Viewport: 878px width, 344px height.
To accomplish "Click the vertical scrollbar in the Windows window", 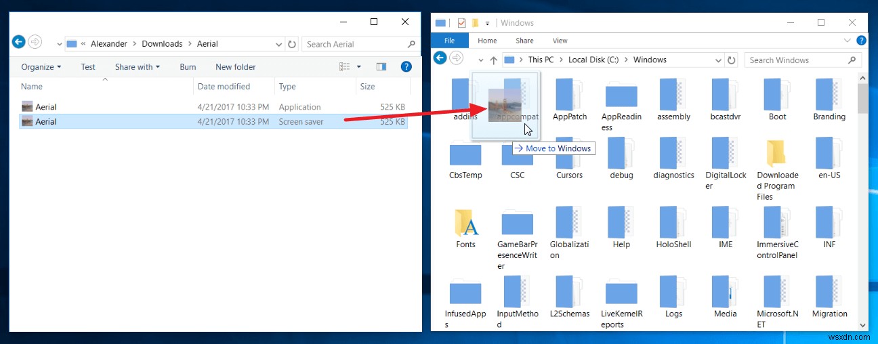I will (x=862, y=99).
